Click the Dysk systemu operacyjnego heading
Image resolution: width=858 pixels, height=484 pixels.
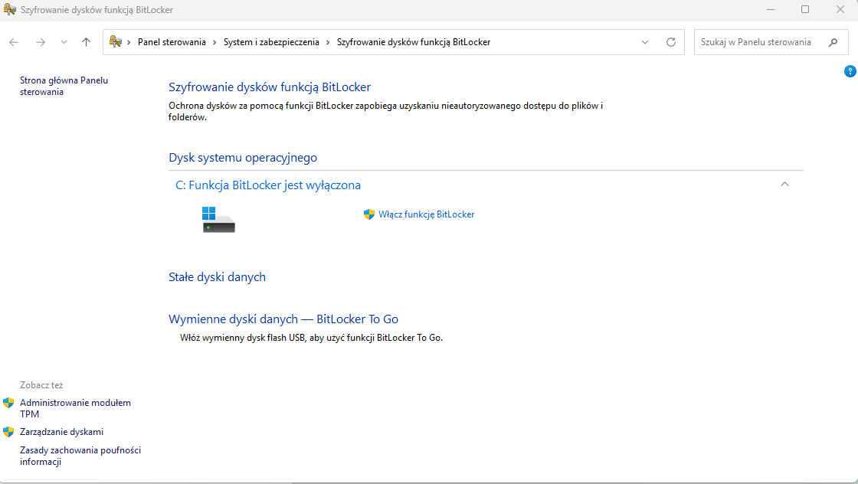pos(243,158)
